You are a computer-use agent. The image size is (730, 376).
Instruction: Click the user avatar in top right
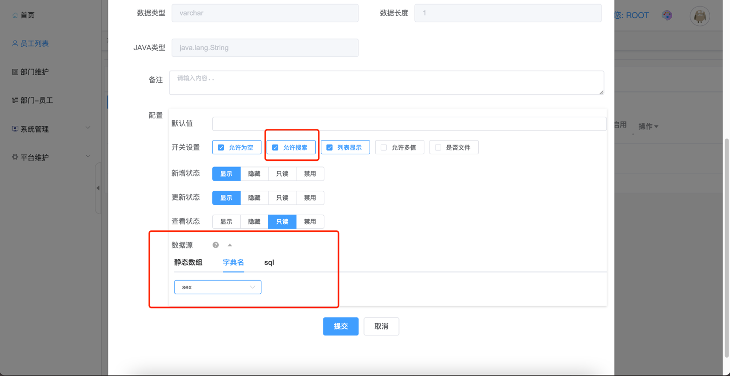[x=700, y=16]
